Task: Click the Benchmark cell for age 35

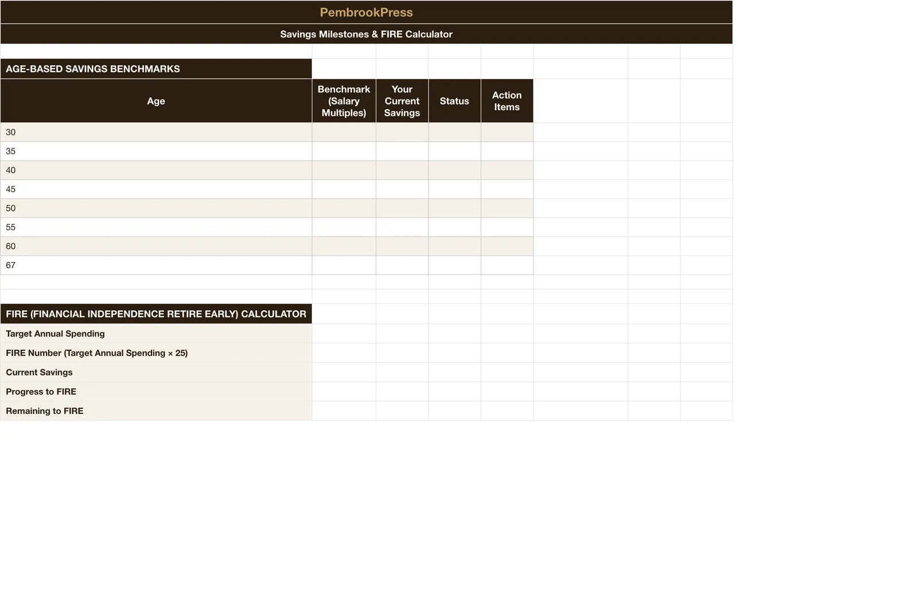Action: click(344, 151)
